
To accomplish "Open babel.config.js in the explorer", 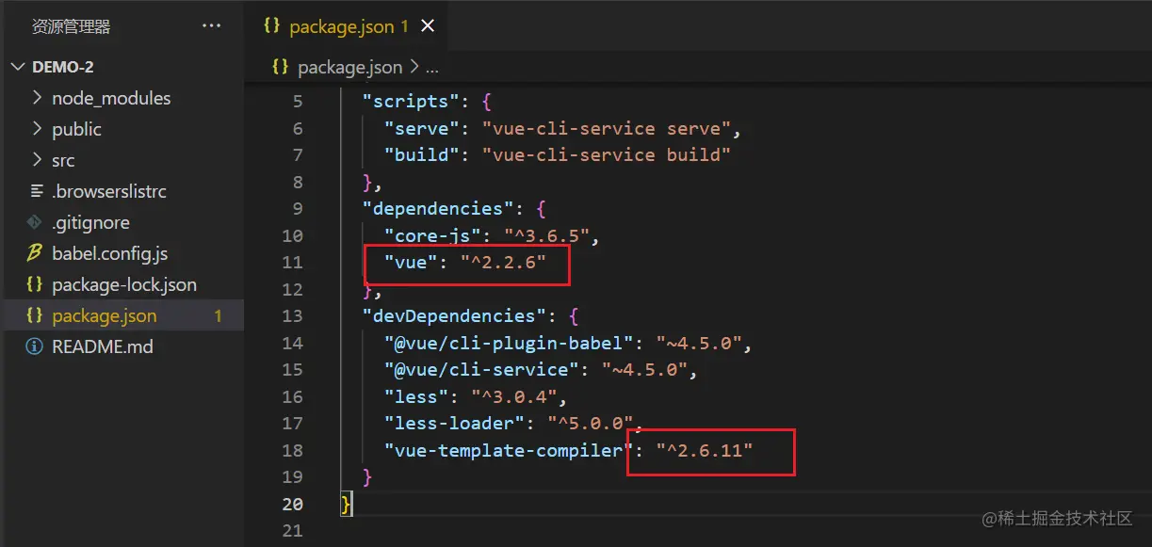I will 110,253.
